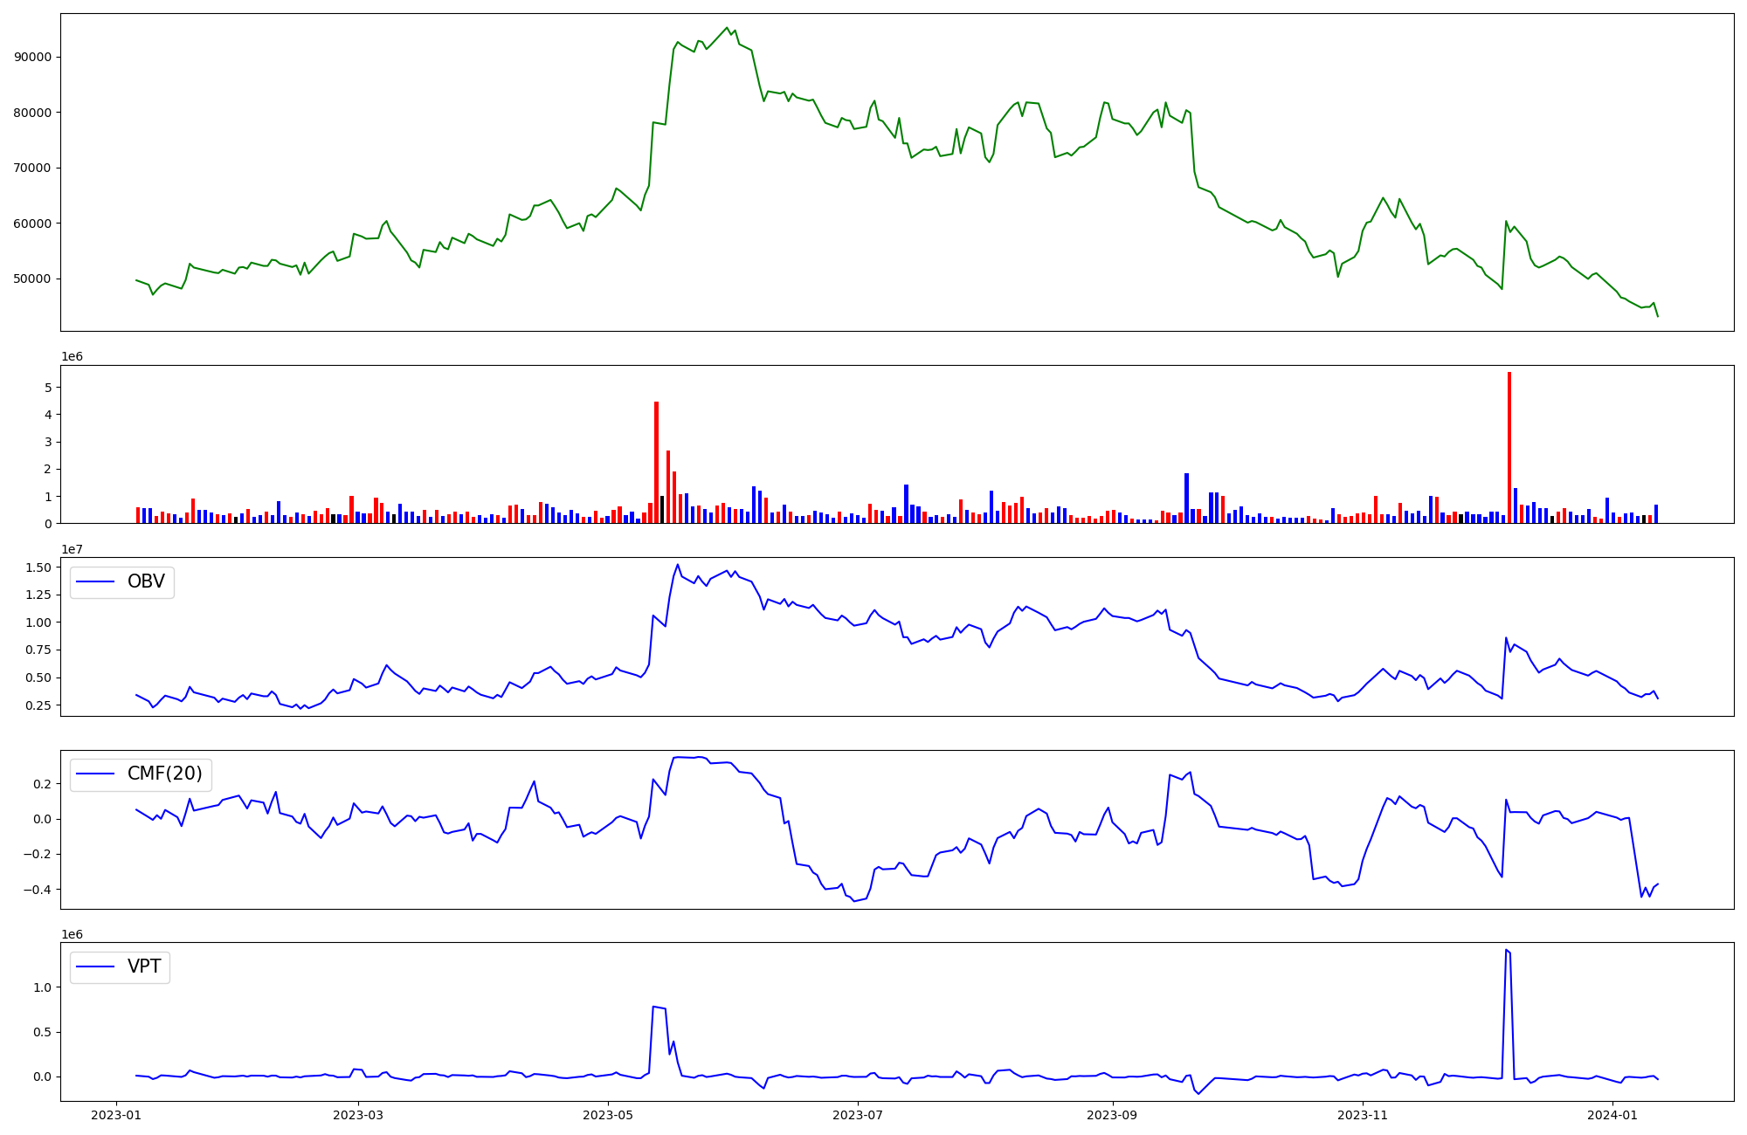This screenshot has width=1747, height=1135.
Task: Click the blue line sample in OBV legend
Action: [96, 581]
